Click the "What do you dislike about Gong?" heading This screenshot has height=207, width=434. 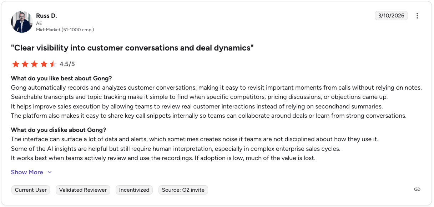tap(59, 130)
